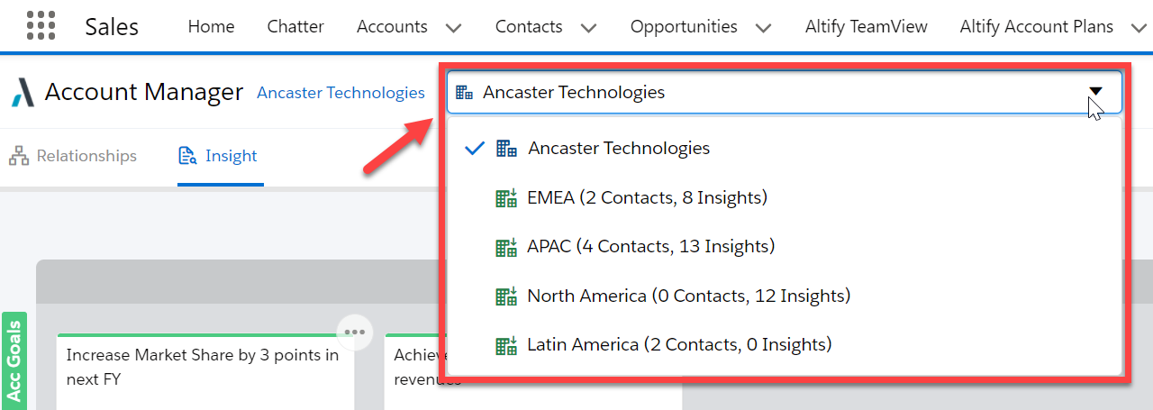Image resolution: width=1153 pixels, height=410 pixels.
Task: Open the Opportunities tab
Action: pyautogui.click(x=684, y=27)
